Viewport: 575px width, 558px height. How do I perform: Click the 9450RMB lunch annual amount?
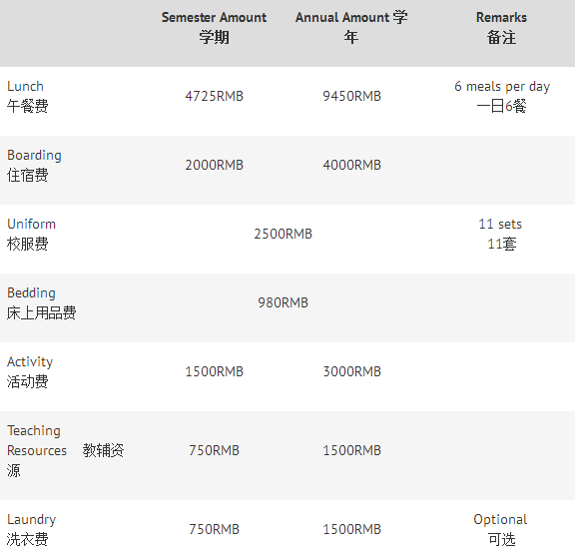pos(351,96)
